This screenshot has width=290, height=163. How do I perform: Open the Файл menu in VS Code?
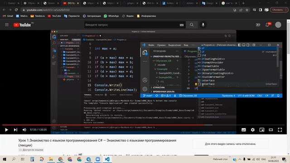[x=151, y=45]
